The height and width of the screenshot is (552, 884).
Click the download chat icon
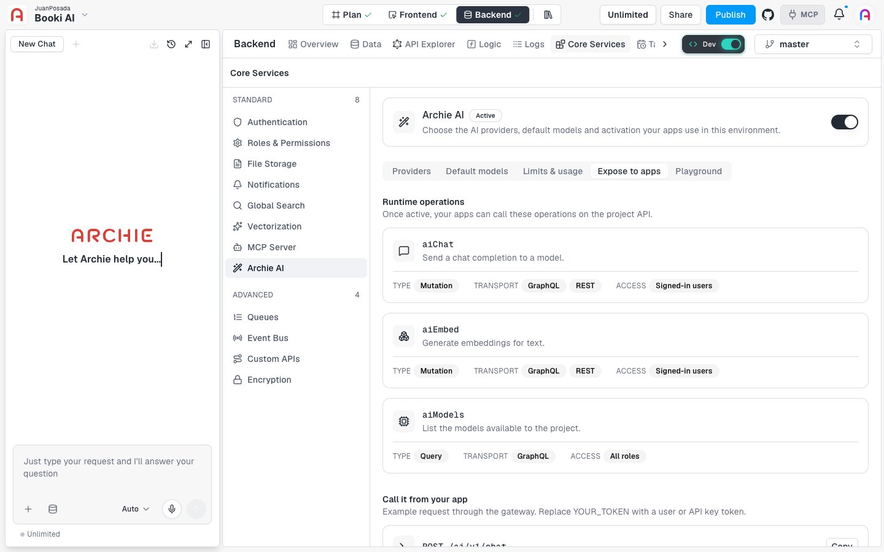pos(154,44)
